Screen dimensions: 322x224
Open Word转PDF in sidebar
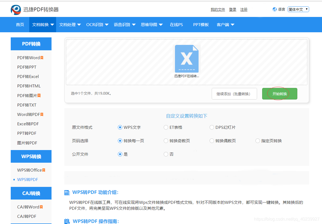[28, 115]
